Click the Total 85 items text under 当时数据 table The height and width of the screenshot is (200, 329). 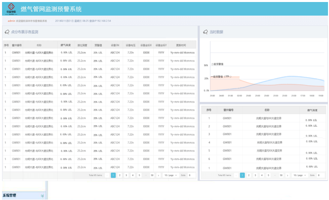point(224,175)
